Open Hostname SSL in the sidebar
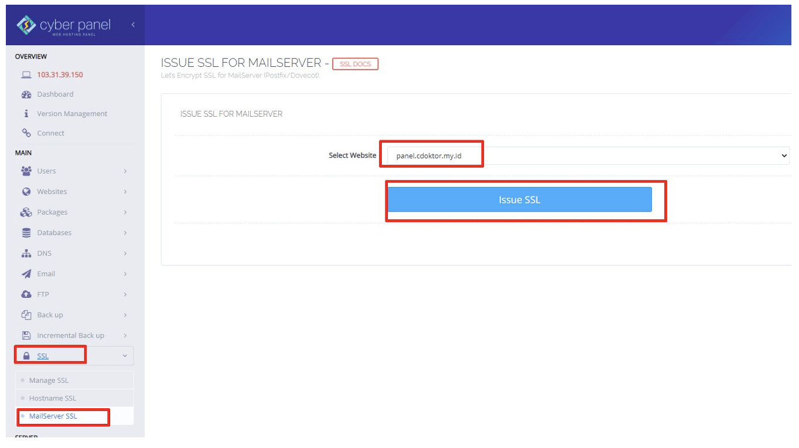 tap(53, 398)
